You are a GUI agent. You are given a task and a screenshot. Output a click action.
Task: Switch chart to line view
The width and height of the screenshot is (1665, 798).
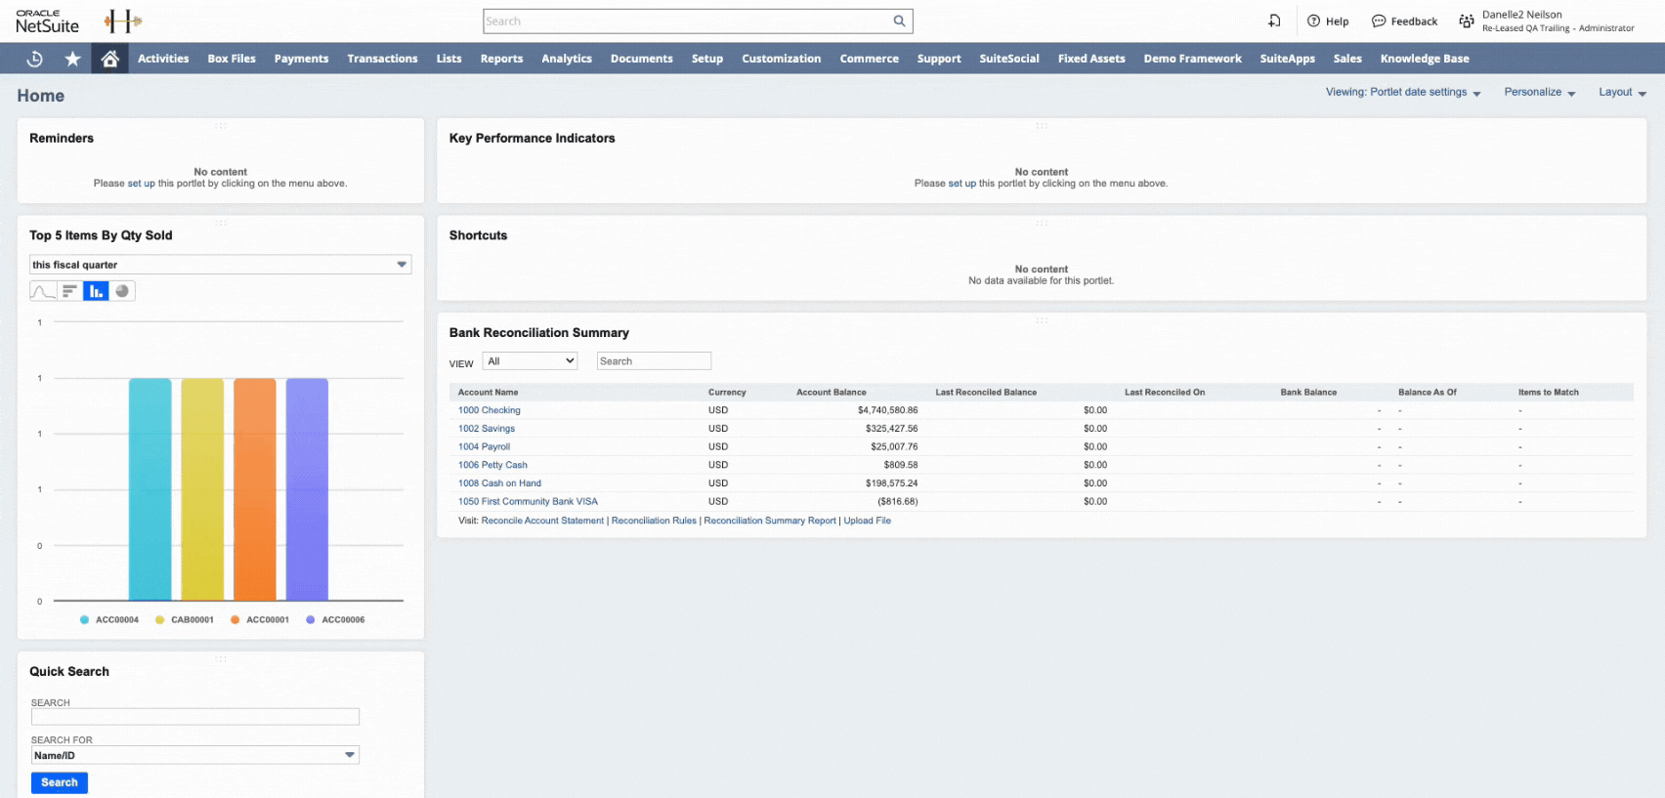pyautogui.click(x=43, y=291)
